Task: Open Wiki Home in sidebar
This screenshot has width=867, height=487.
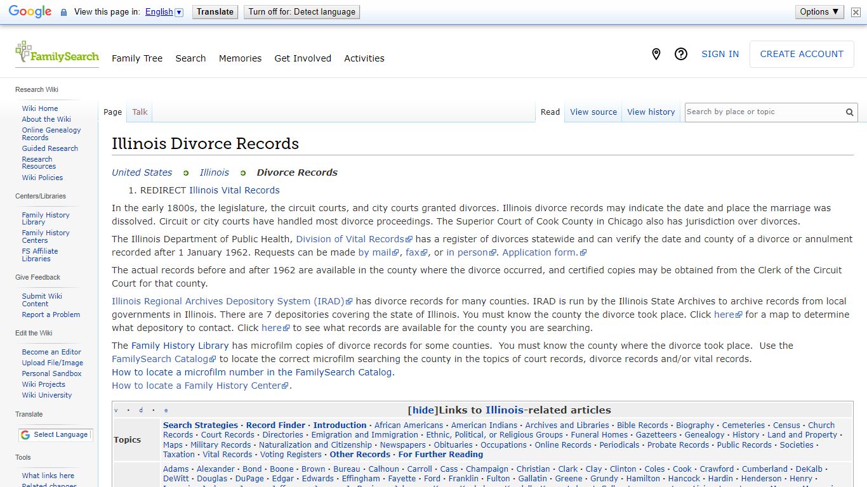Action: pyautogui.click(x=40, y=108)
